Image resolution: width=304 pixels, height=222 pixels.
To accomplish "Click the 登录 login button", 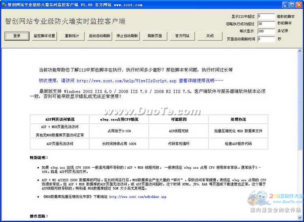I will point(17,36).
